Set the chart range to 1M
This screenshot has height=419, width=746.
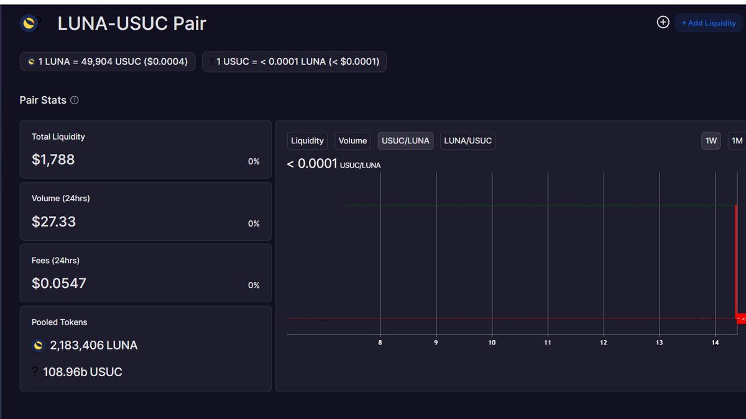click(737, 141)
